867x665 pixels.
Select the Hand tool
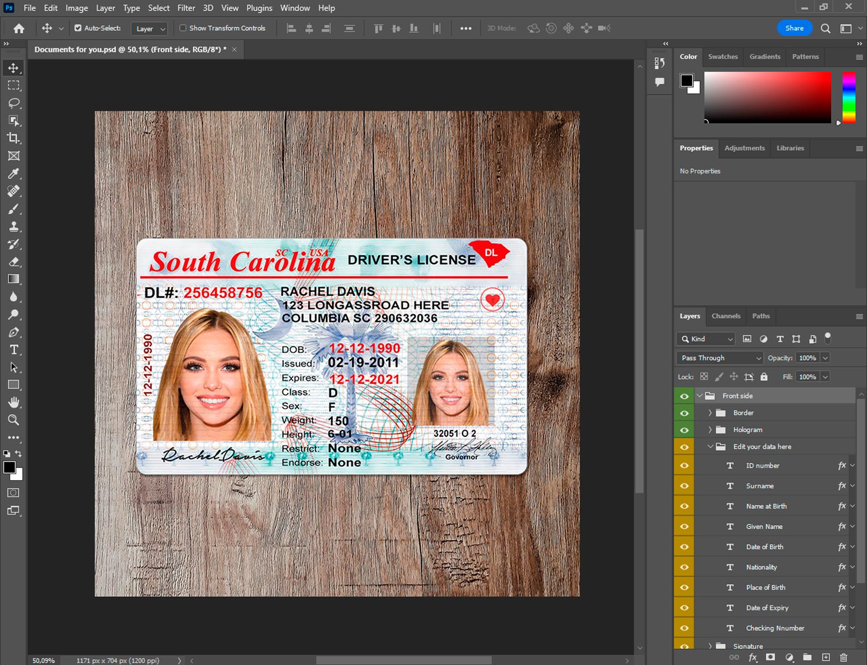[x=13, y=402]
